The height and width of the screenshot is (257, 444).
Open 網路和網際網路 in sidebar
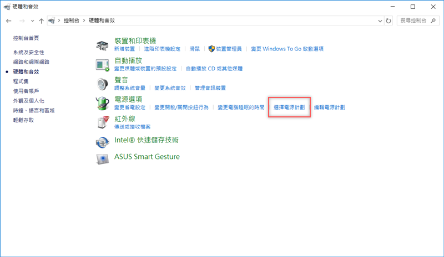pyautogui.click(x=31, y=62)
